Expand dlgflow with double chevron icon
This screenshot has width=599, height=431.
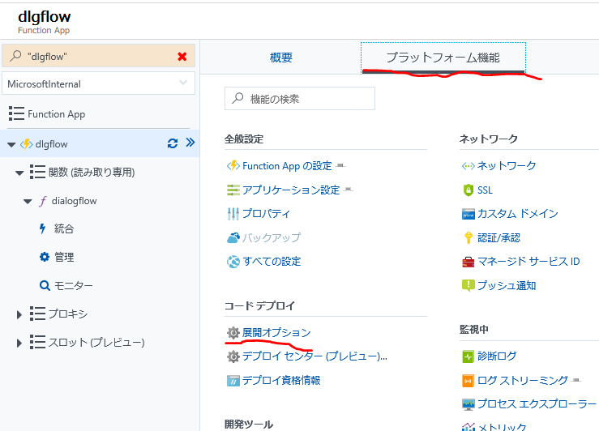[x=190, y=143]
